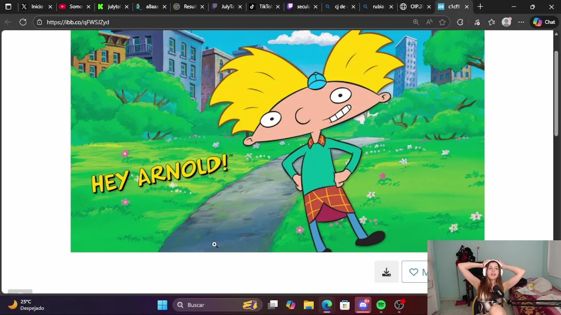Open the weather widget showing 25°C
The width and height of the screenshot is (561, 315).
(x=26, y=304)
